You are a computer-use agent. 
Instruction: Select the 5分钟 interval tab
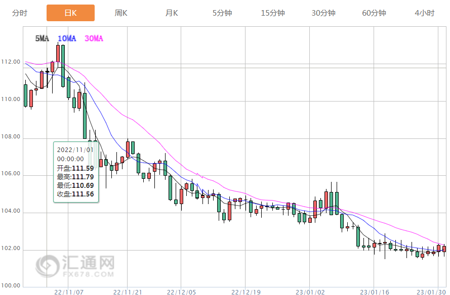tap(222, 13)
